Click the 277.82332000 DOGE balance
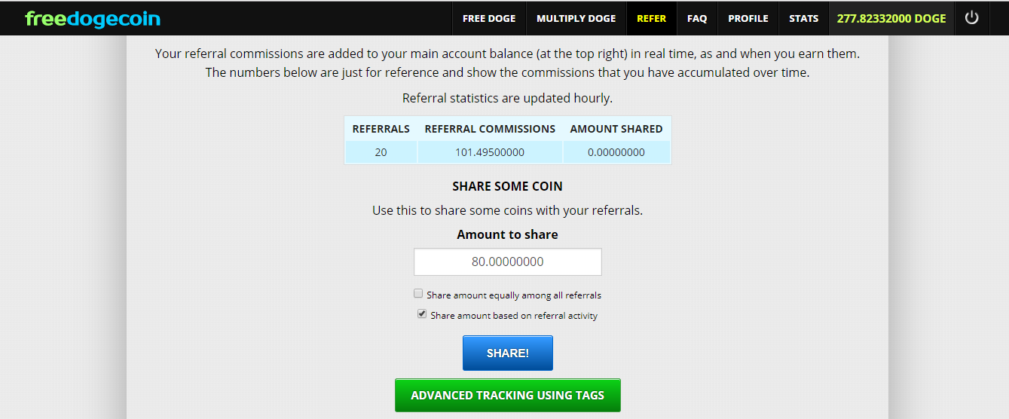Image resolution: width=1009 pixels, height=419 pixels. pos(891,18)
